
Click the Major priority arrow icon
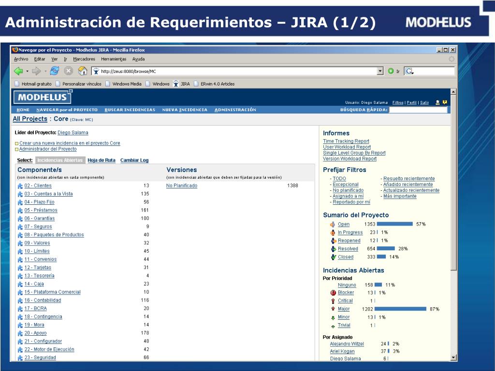pyautogui.click(x=333, y=309)
